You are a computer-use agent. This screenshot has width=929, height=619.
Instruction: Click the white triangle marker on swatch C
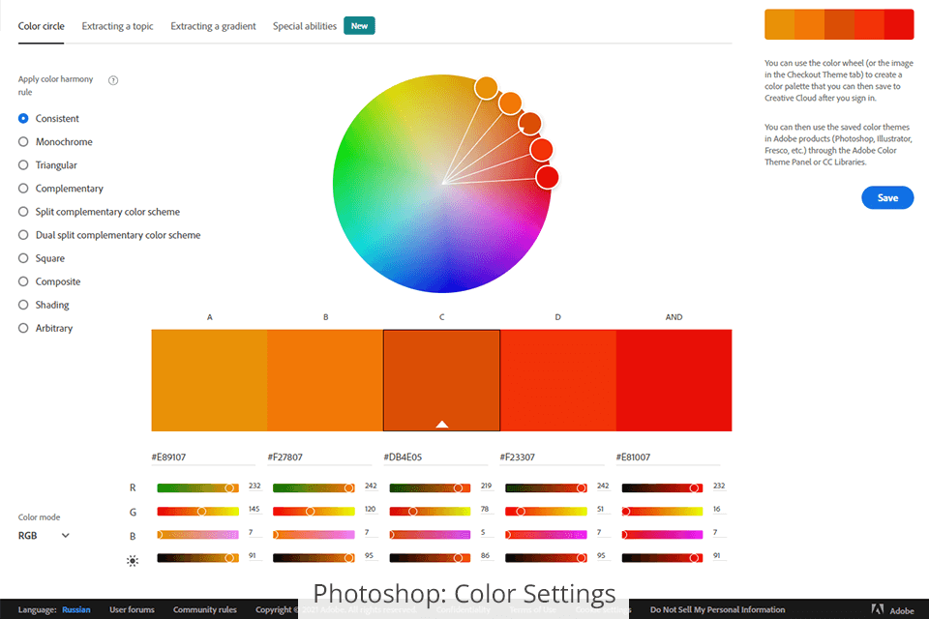442,424
